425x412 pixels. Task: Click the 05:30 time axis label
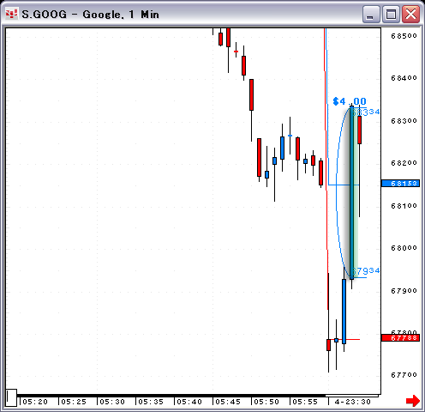112,402
